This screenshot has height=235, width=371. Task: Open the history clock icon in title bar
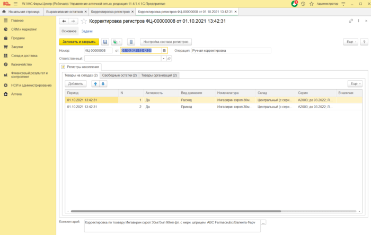303,4
